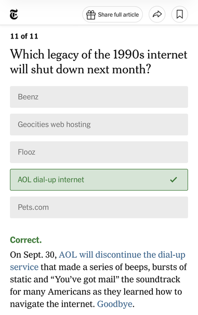Viewport: 198px width, 315px height.
Task: Click the quiz question heading text
Action: click(99, 61)
